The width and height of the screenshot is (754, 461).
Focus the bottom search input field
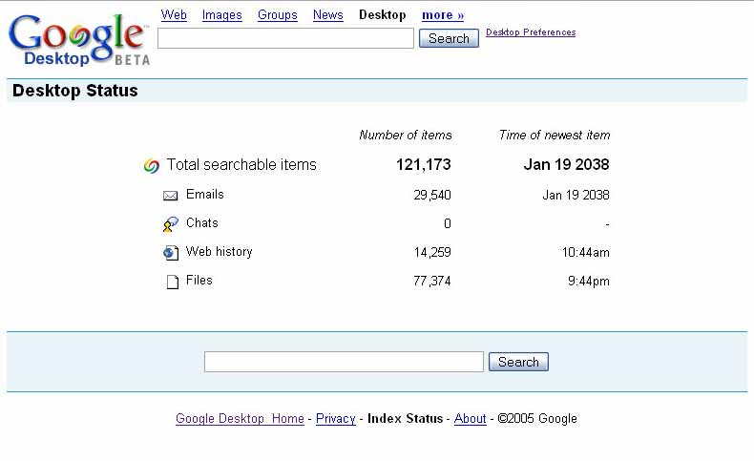pyautogui.click(x=344, y=362)
